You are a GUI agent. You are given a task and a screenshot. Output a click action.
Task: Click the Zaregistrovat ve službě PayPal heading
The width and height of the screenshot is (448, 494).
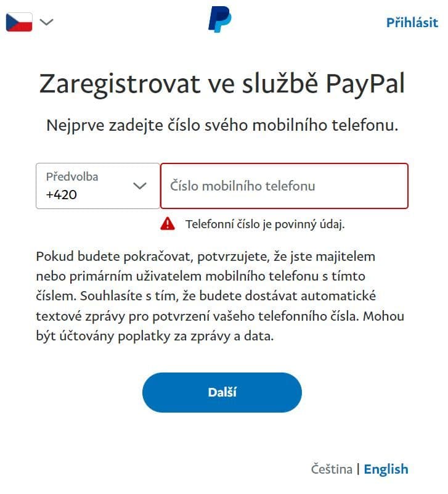tap(222, 84)
